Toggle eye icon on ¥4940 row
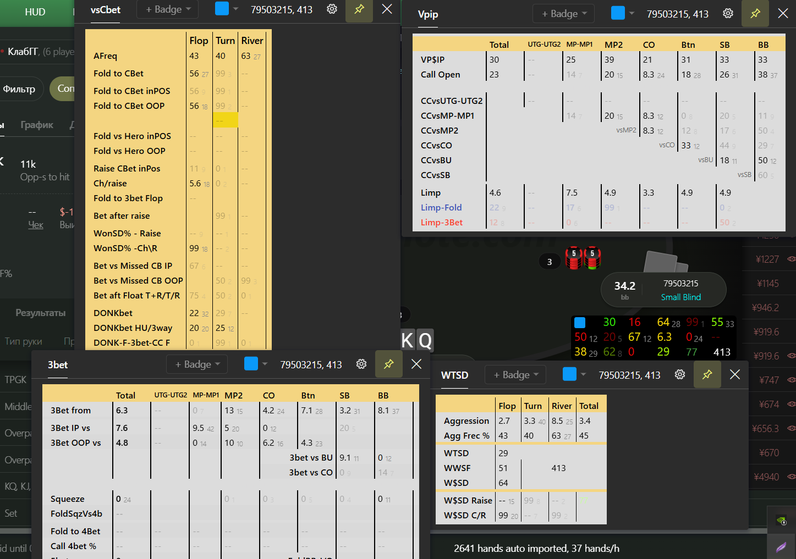 click(x=791, y=477)
